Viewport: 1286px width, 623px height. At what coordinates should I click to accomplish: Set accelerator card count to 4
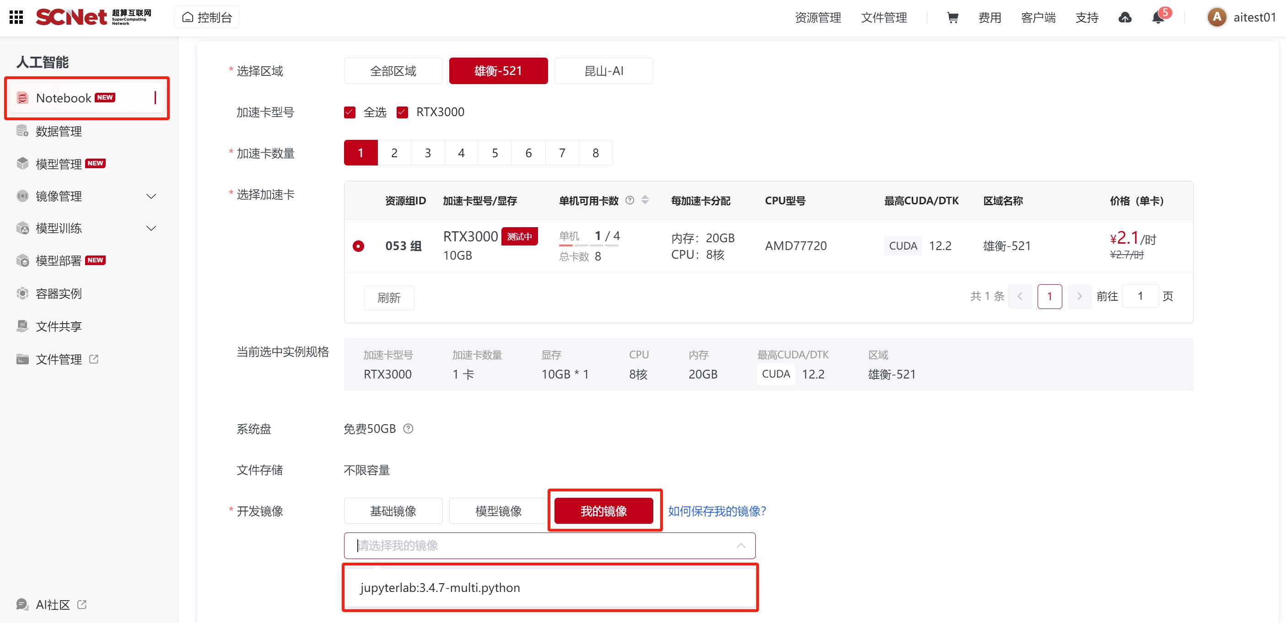point(461,153)
